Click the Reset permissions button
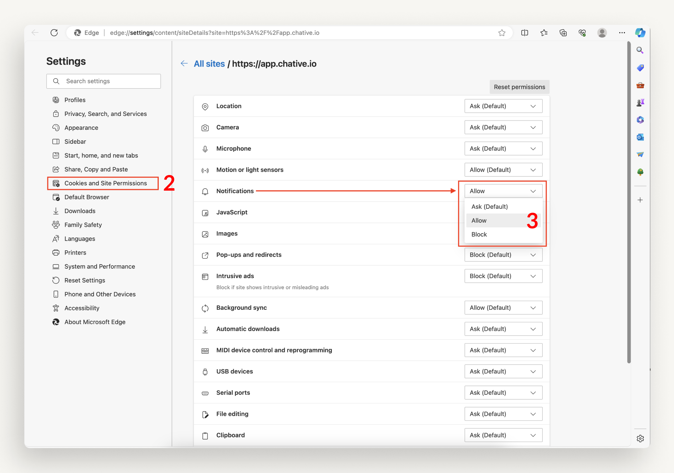Viewport: 674px width, 473px height. [x=519, y=87]
